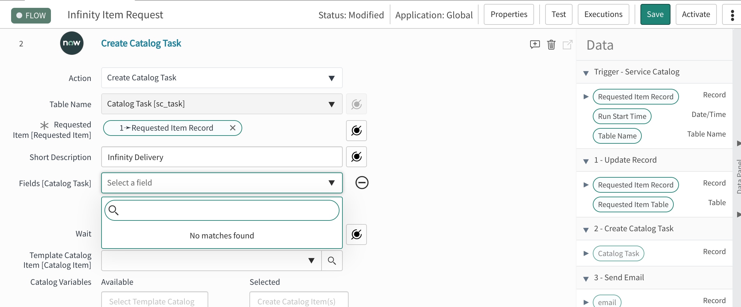Expand Requested Item Record under Update Record
Screen dimensions: 741x307
tap(586, 185)
